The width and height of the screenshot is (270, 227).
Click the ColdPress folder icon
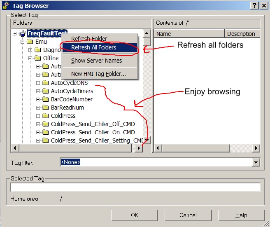(45, 116)
